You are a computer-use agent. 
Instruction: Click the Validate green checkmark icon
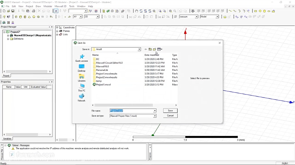[108, 11]
